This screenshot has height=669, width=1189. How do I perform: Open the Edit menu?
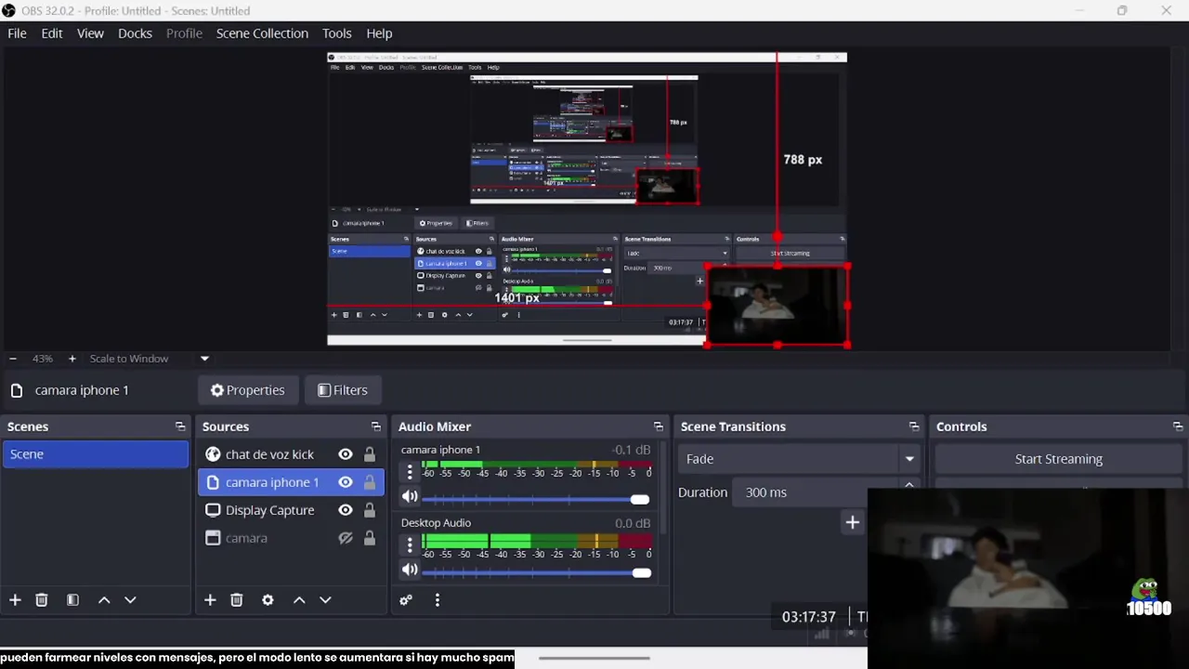tap(52, 33)
